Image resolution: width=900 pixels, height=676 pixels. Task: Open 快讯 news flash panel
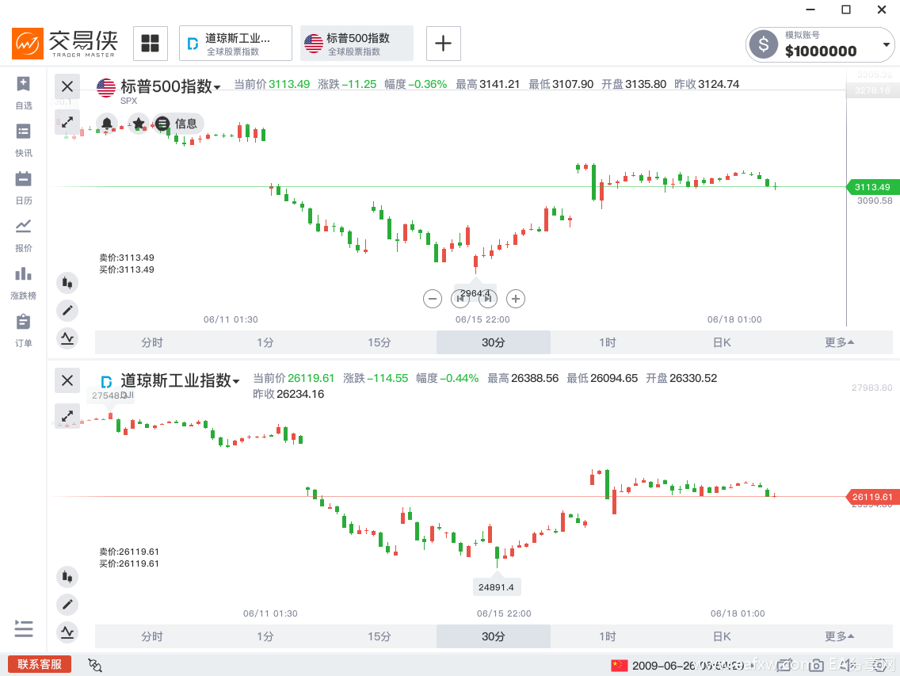(x=24, y=139)
